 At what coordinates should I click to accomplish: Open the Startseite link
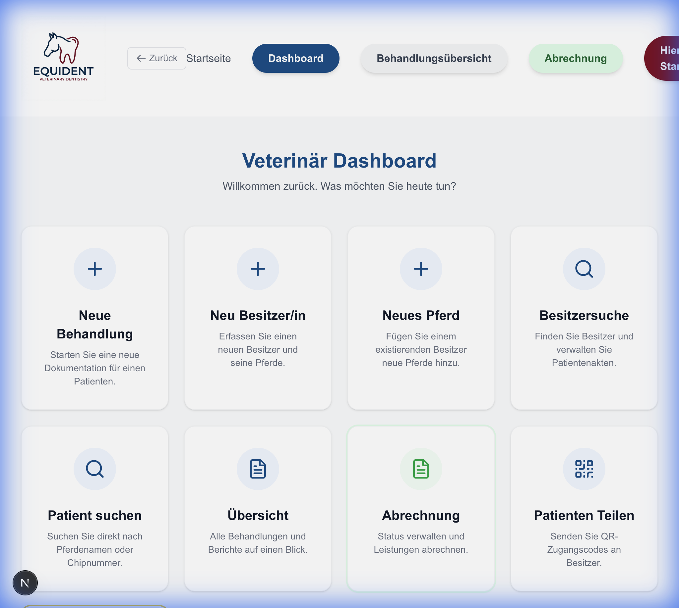point(209,58)
